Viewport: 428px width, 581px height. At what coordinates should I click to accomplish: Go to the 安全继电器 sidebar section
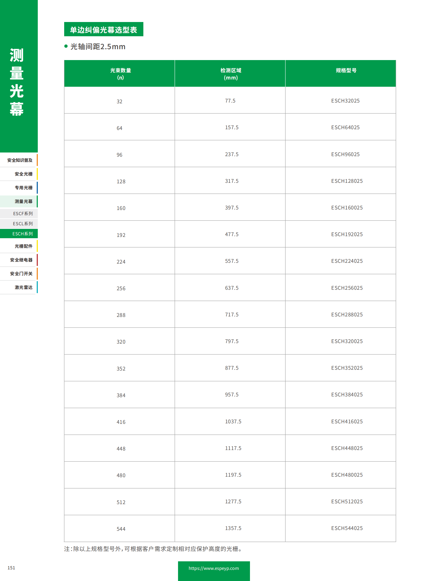click(x=21, y=260)
